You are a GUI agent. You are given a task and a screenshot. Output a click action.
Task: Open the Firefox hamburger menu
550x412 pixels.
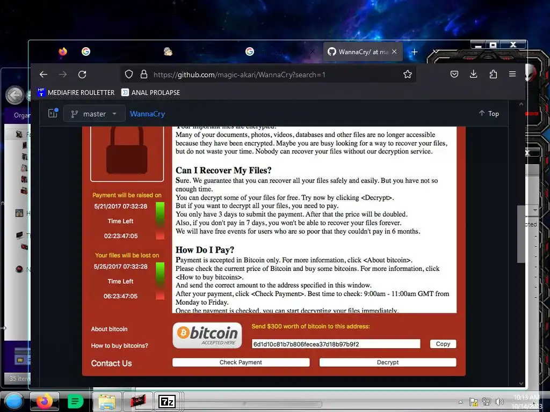coord(512,74)
